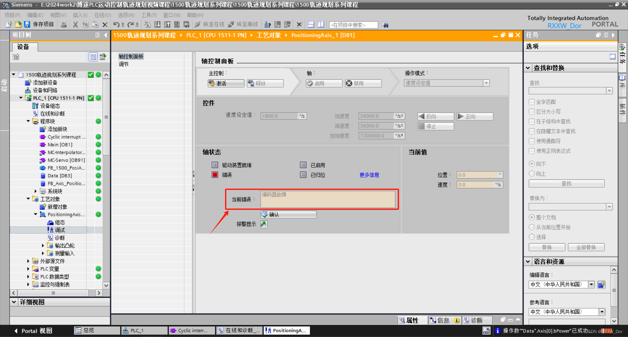Open the replace with dropdown arrow
Viewport: 628px width, 337px height.
point(609,207)
